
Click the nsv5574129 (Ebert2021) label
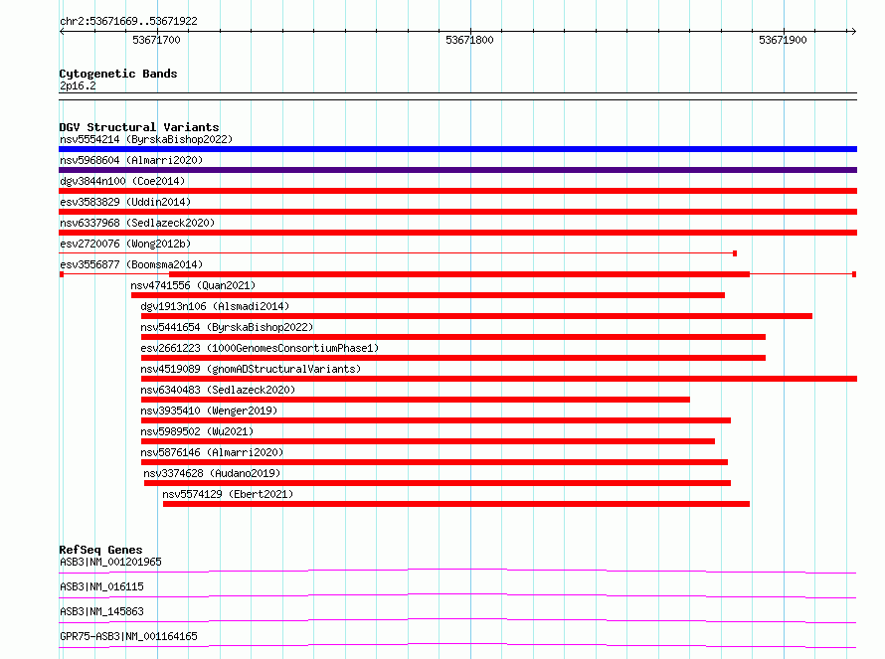coord(228,494)
